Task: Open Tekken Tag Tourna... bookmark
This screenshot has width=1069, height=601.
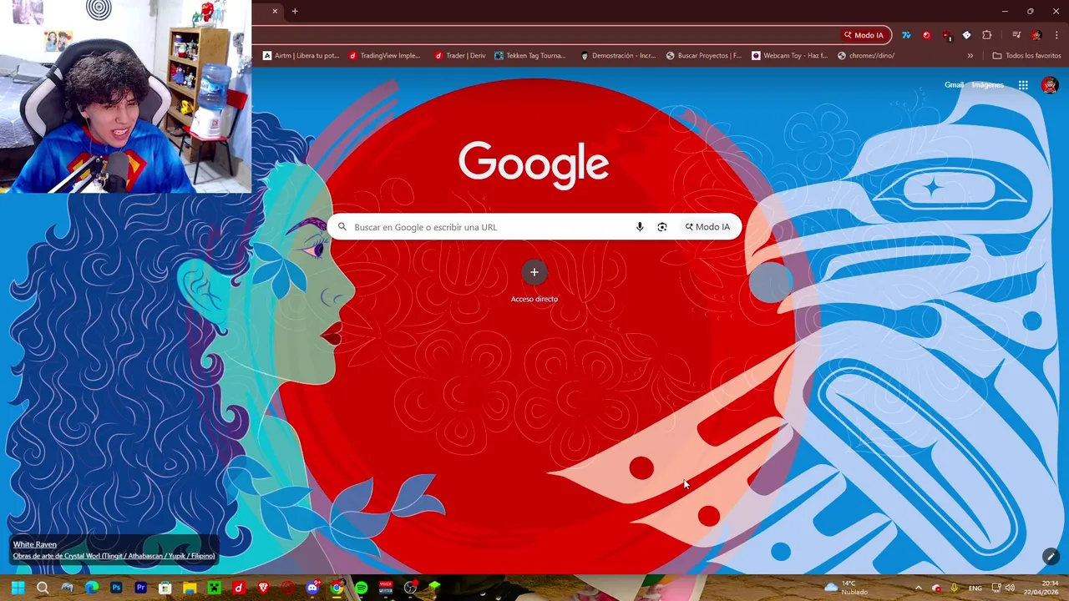Action: pyautogui.click(x=530, y=56)
